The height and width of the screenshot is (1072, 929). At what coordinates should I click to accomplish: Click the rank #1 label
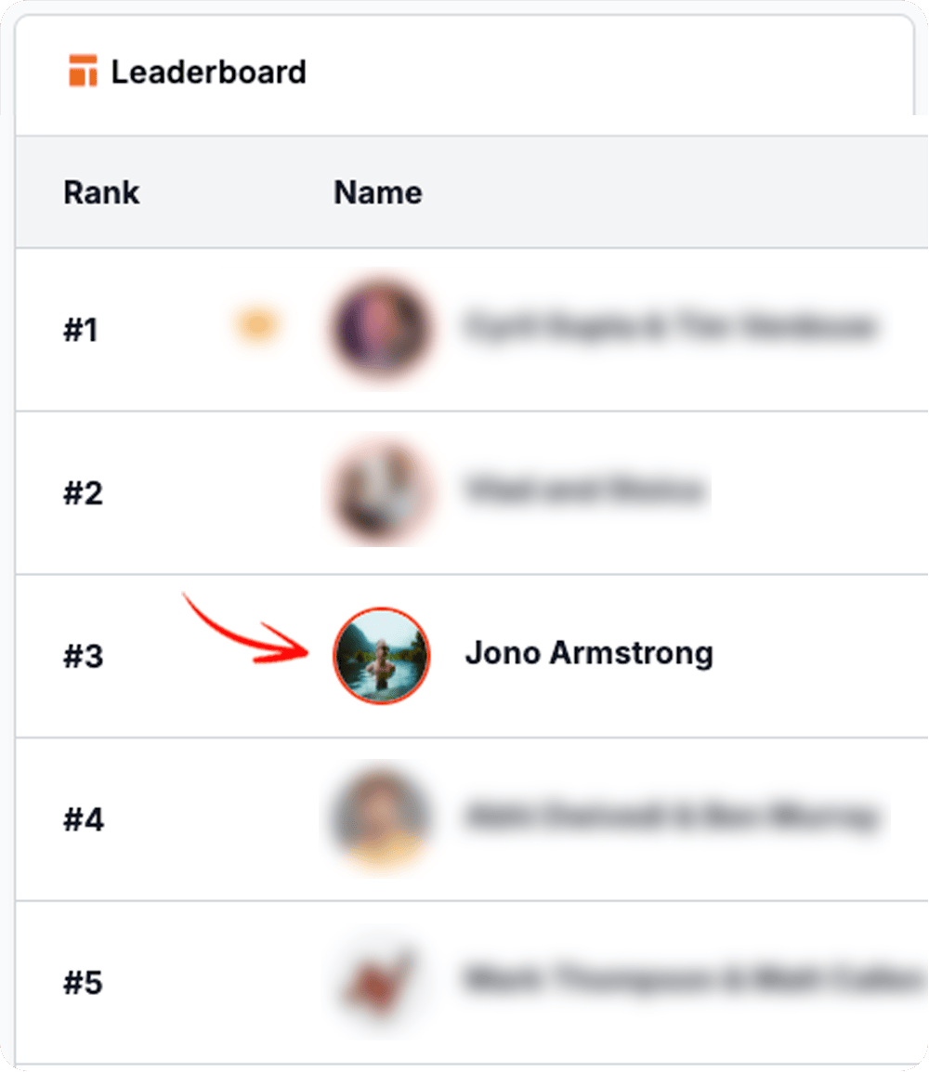pyautogui.click(x=81, y=330)
